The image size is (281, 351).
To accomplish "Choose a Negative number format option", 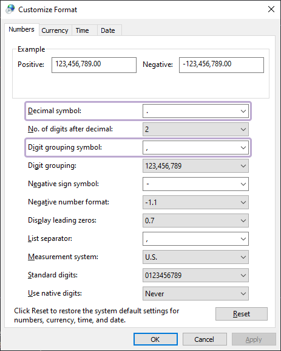I will pos(195,203).
